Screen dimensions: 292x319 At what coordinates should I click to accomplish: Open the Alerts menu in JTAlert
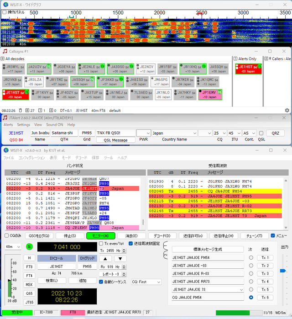pyautogui.click(x=8, y=125)
